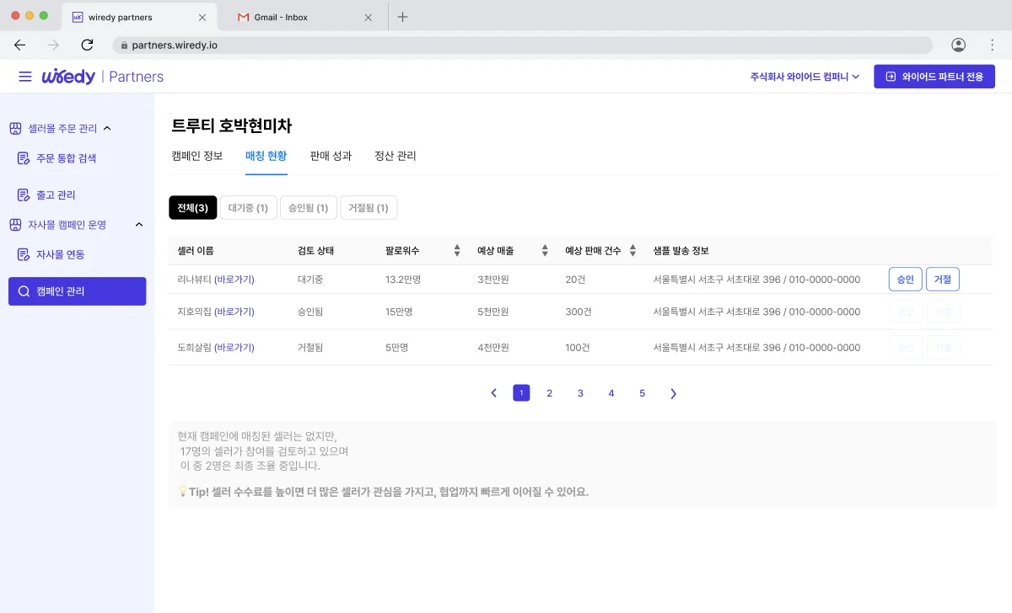This screenshot has width=1012, height=613.
Task: Reload the page with the refresh icon
Action: pyautogui.click(x=87, y=45)
